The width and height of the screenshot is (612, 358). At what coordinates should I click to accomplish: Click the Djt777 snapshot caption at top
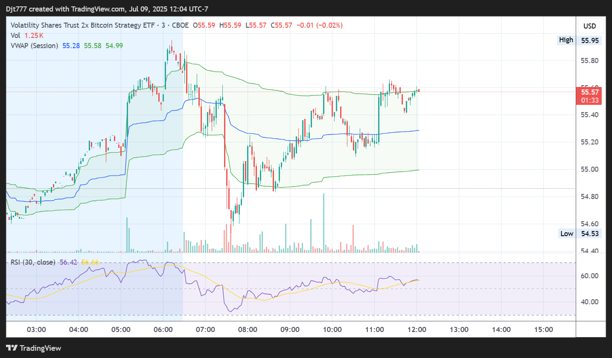pyautogui.click(x=107, y=9)
